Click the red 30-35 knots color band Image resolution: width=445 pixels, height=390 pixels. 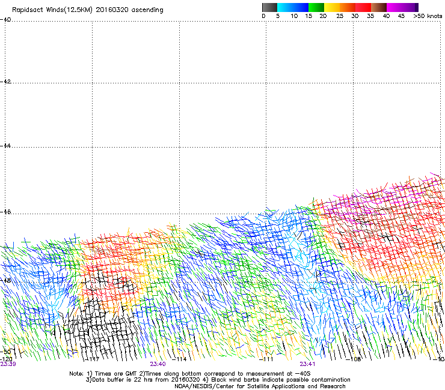click(363, 7)
